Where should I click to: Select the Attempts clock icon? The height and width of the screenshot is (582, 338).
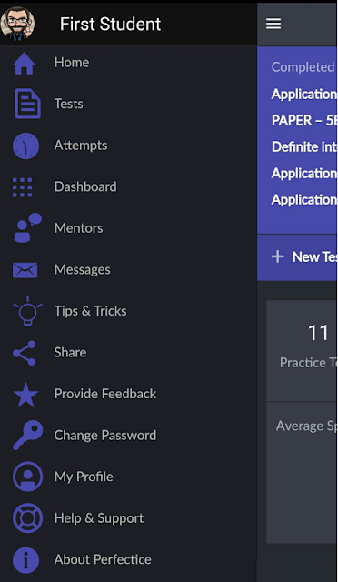25,145
